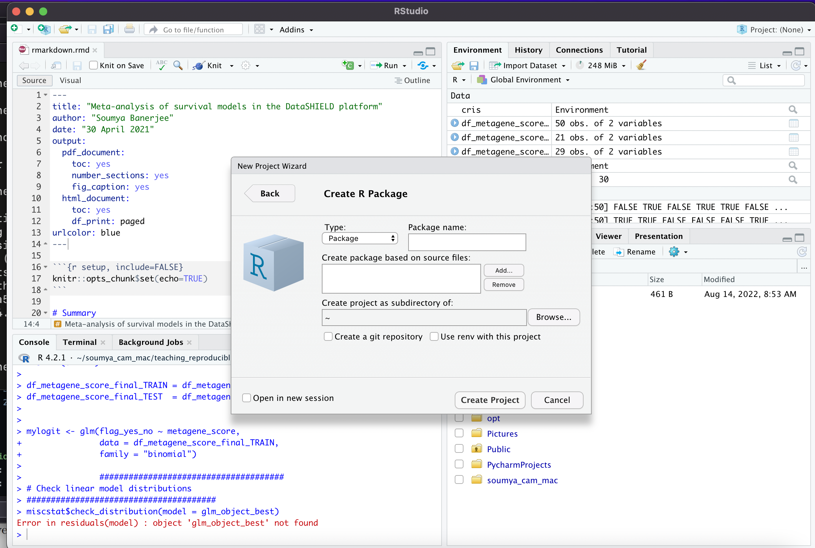Click the Create Project button
This screenshot has height=548, width=815.
(489, 400)
